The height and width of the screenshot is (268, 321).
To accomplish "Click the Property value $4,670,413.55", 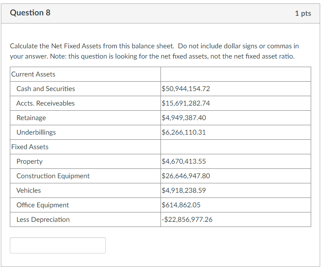I will point(184,161).
